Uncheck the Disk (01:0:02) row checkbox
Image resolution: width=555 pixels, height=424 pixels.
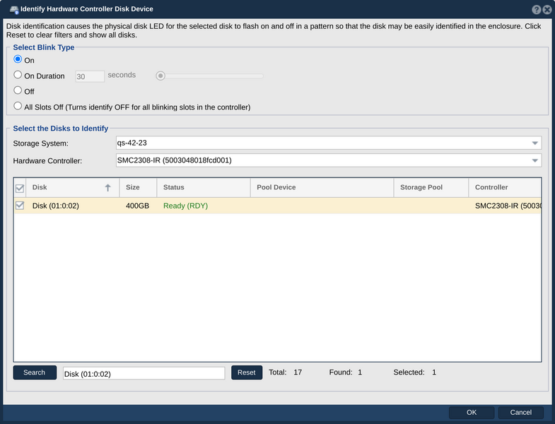tap(20, 205)
